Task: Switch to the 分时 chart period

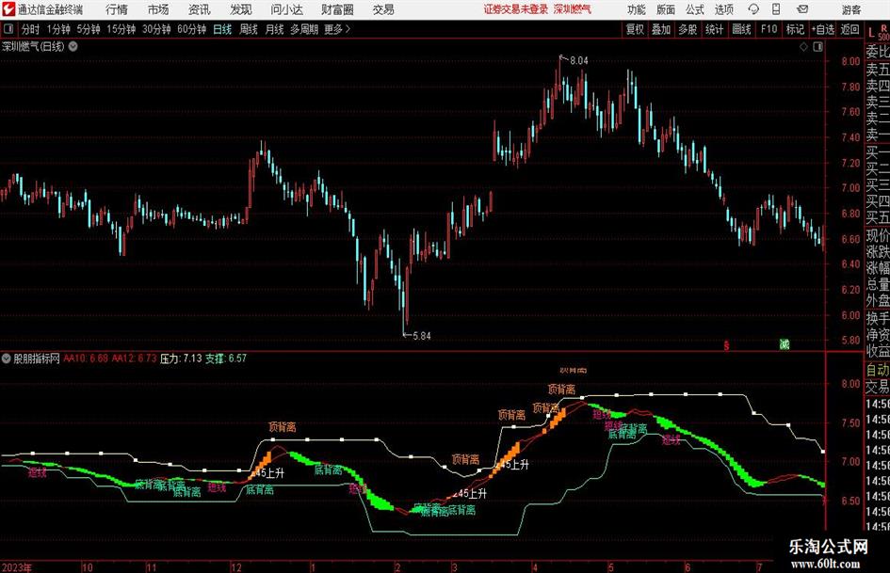Action: [x=31, y=29]
